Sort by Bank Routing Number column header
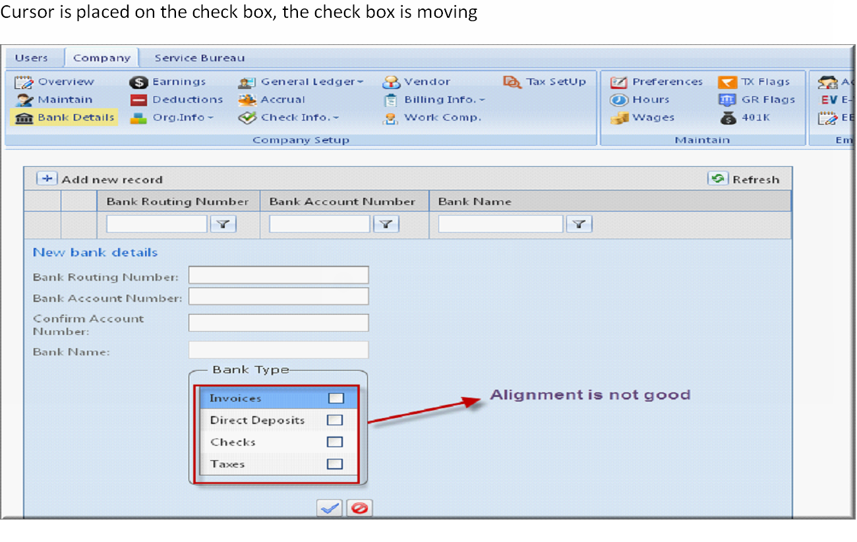The height and width of the screenshot is (542, 857). (177, 202)
